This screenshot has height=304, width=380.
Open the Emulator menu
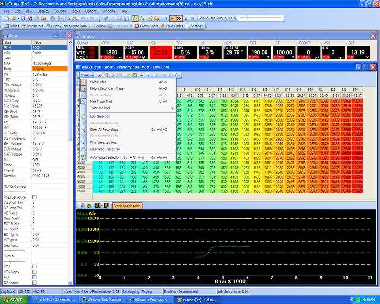[x=60, y=11]
